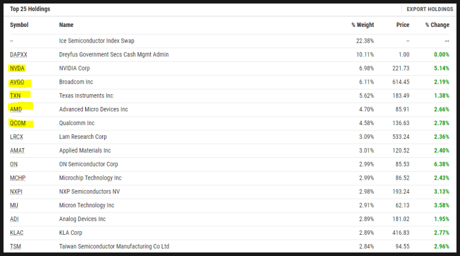
Task: Click the LRCX ticker link
Action: (x=17, y=137)
